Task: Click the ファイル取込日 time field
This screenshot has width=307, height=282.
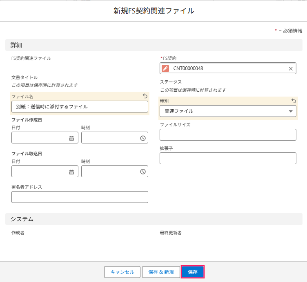Action: 115,172
